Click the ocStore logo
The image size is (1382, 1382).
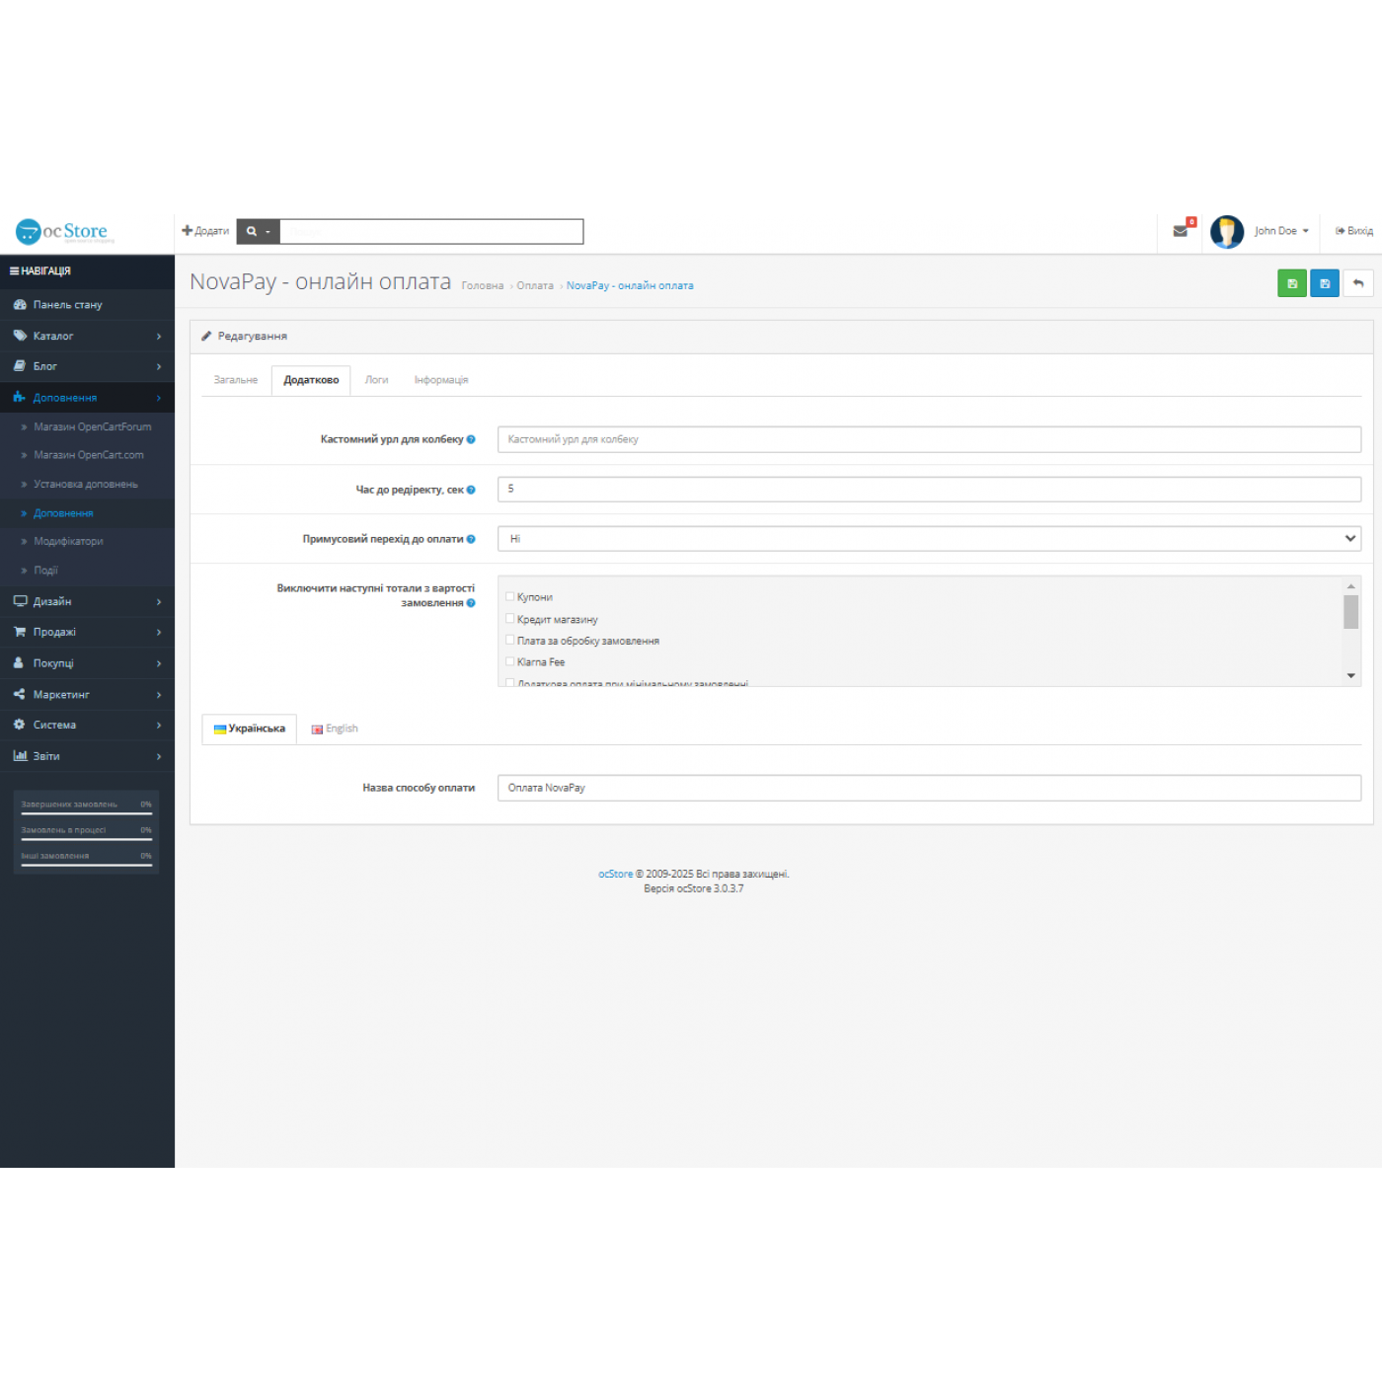(65, 231)
